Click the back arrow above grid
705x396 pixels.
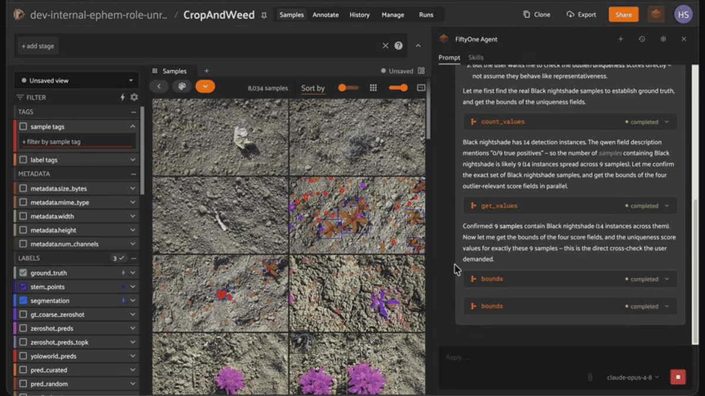(159, 87)
